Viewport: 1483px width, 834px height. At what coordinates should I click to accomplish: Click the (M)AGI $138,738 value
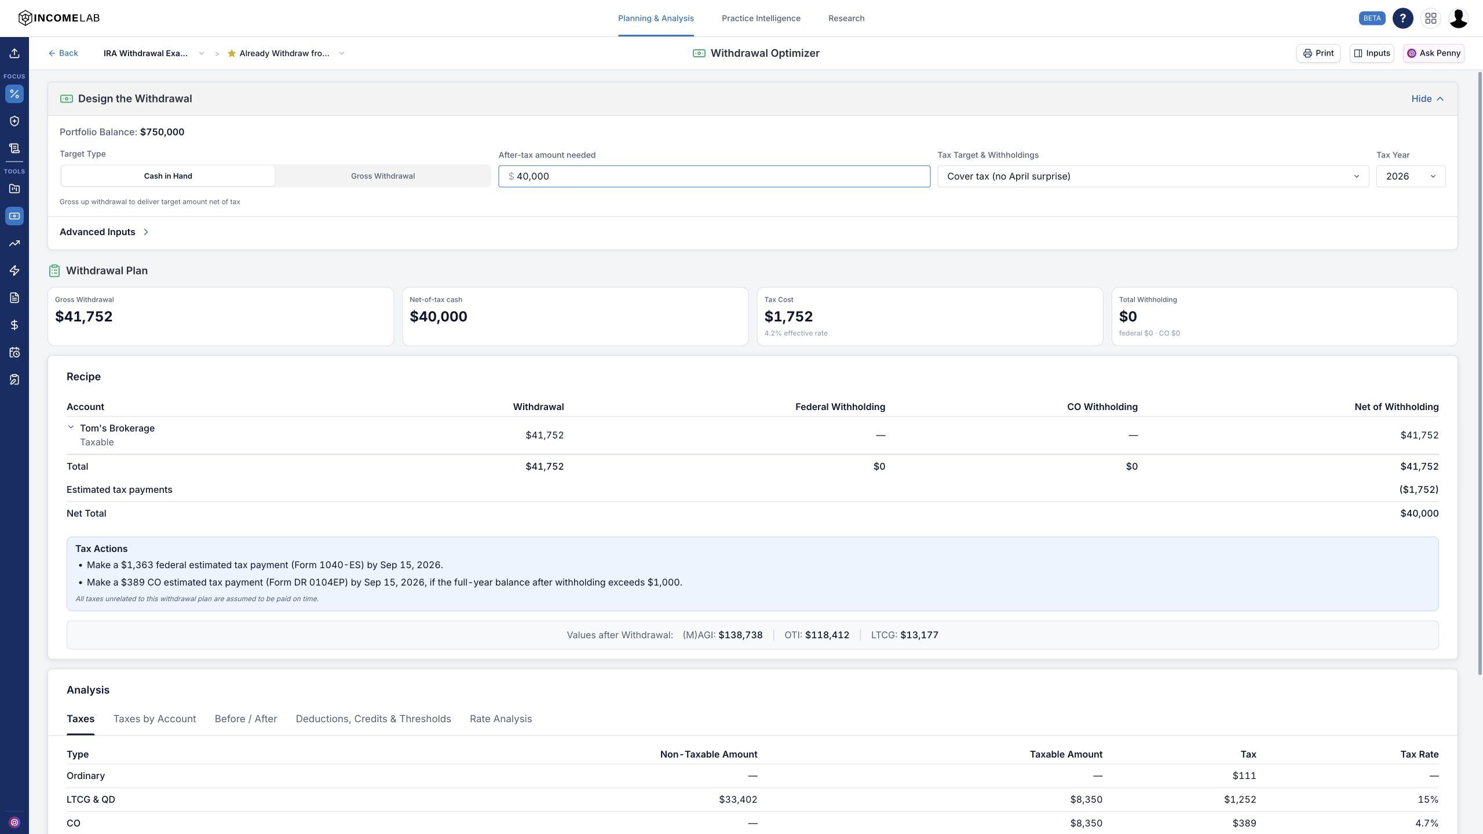[740, 635]
